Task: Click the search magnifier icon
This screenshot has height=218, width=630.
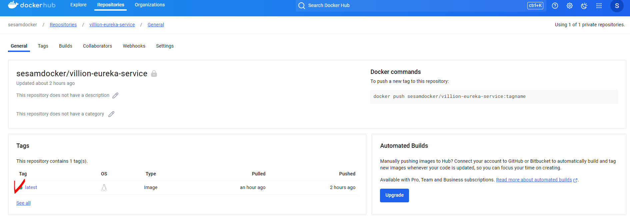Action: [x=302, y=6]
